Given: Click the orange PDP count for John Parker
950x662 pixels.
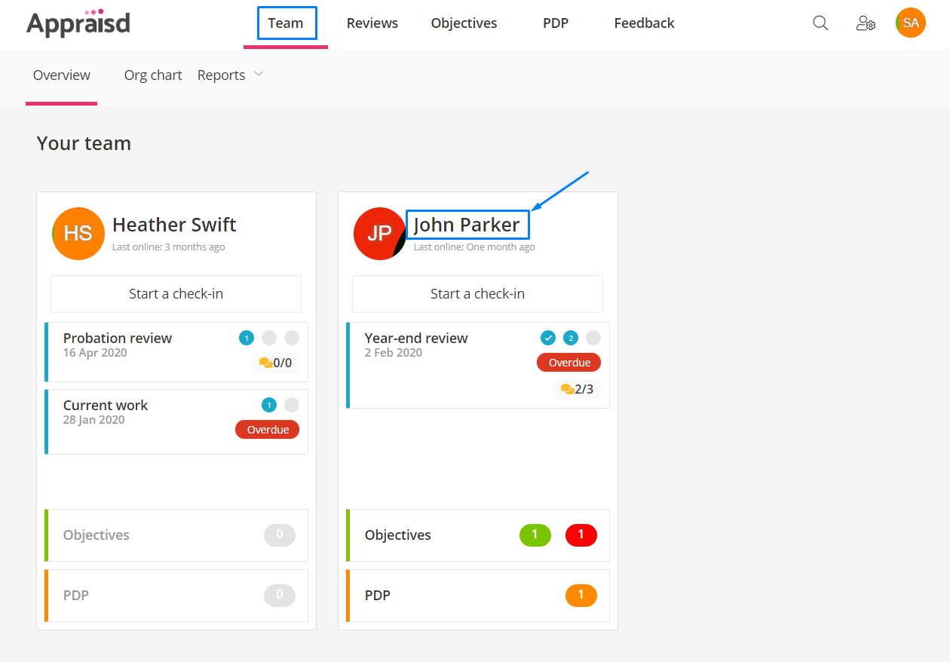Looking at the screenshot, I should click(x=581, y=596).
